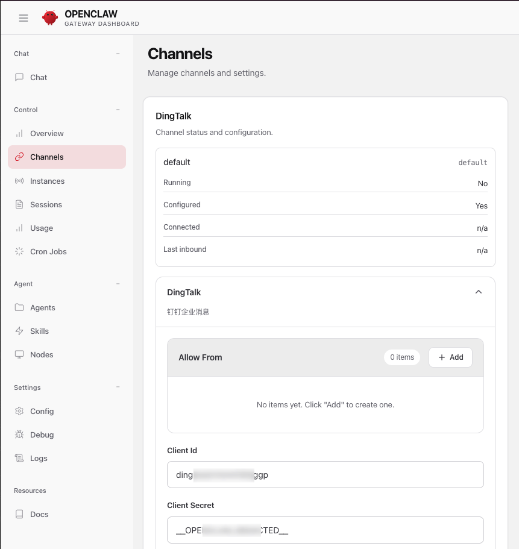The height and width of the screenshot is (549, 519).
Task: Collapse the DingTalk configuration panel chevron
Action: (x=478, y=292)
